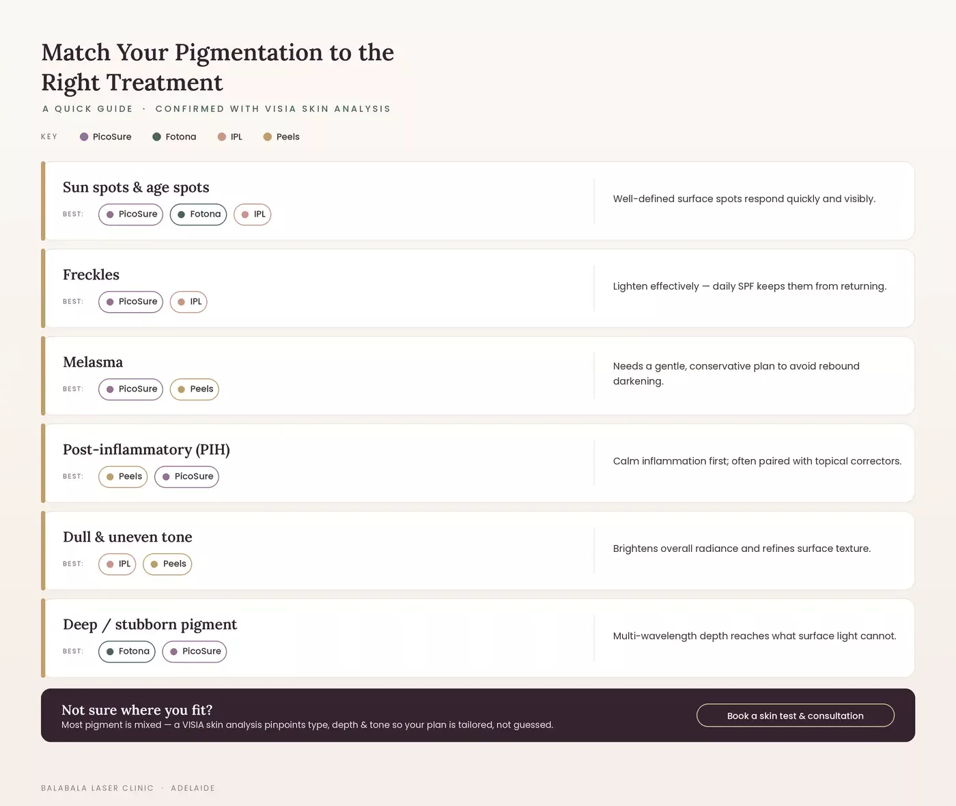
Task: Click the Balabala Laser Clinic footer text
Action: pyautogui.click(x=98, y=788)
